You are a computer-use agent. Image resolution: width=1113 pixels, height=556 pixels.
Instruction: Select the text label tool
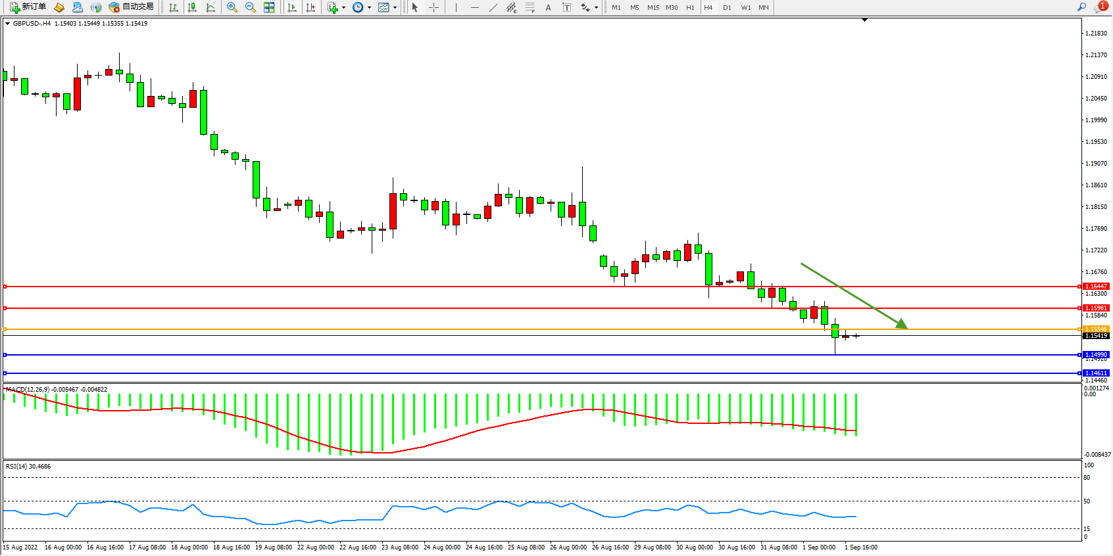pos(567,7)
